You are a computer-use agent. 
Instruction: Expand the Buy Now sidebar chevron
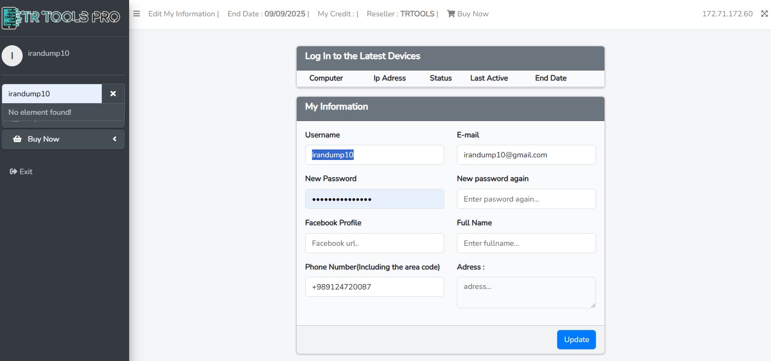[115, 139]
